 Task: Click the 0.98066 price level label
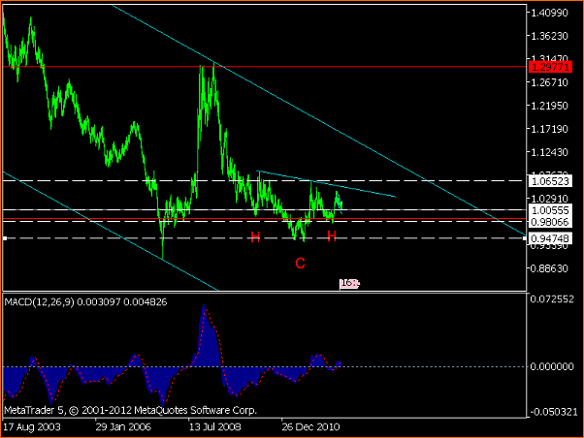pyautogui.click(x=550, y=222)
